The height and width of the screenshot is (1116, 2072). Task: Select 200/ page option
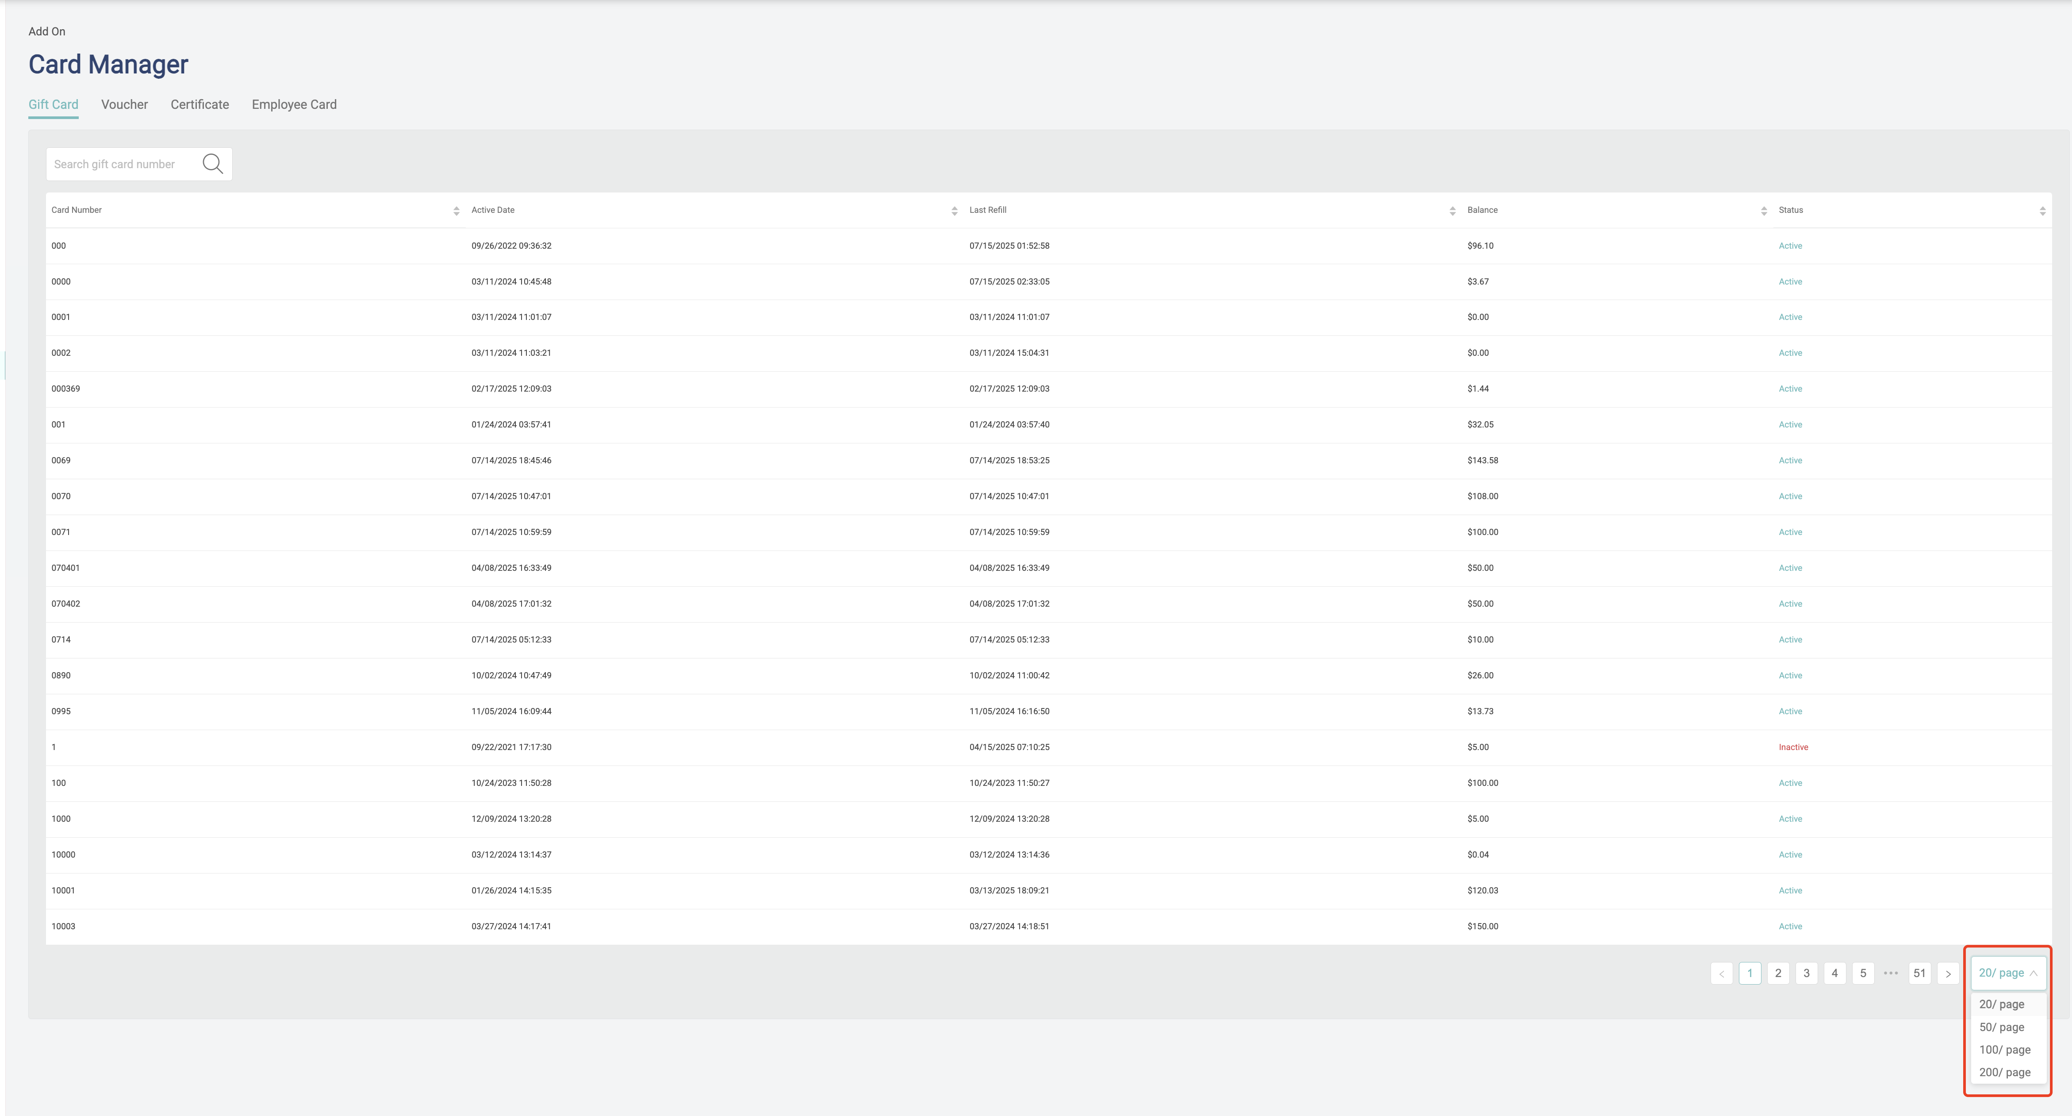[2008, 1072]
